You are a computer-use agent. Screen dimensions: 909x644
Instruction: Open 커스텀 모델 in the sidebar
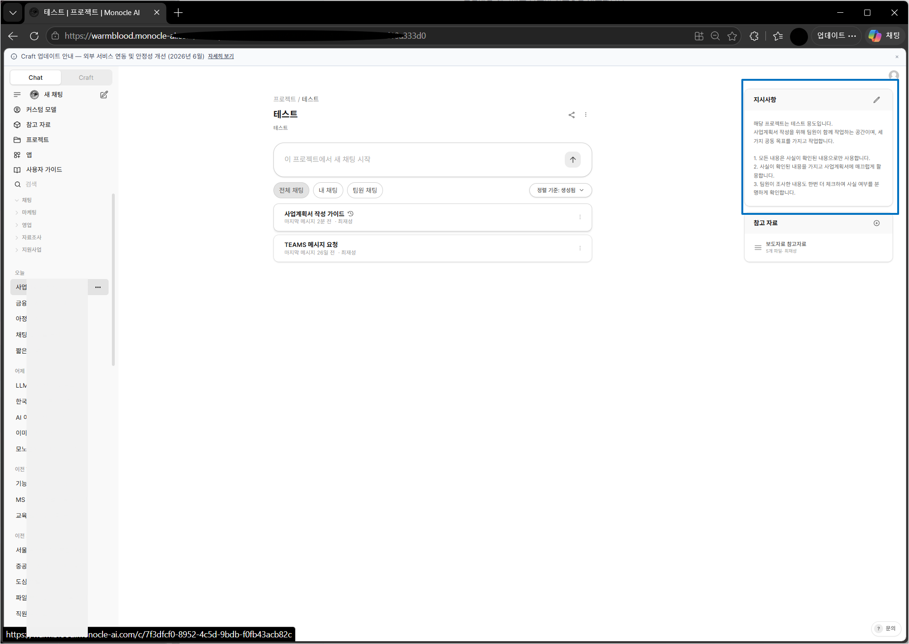[x=41, y=110]
